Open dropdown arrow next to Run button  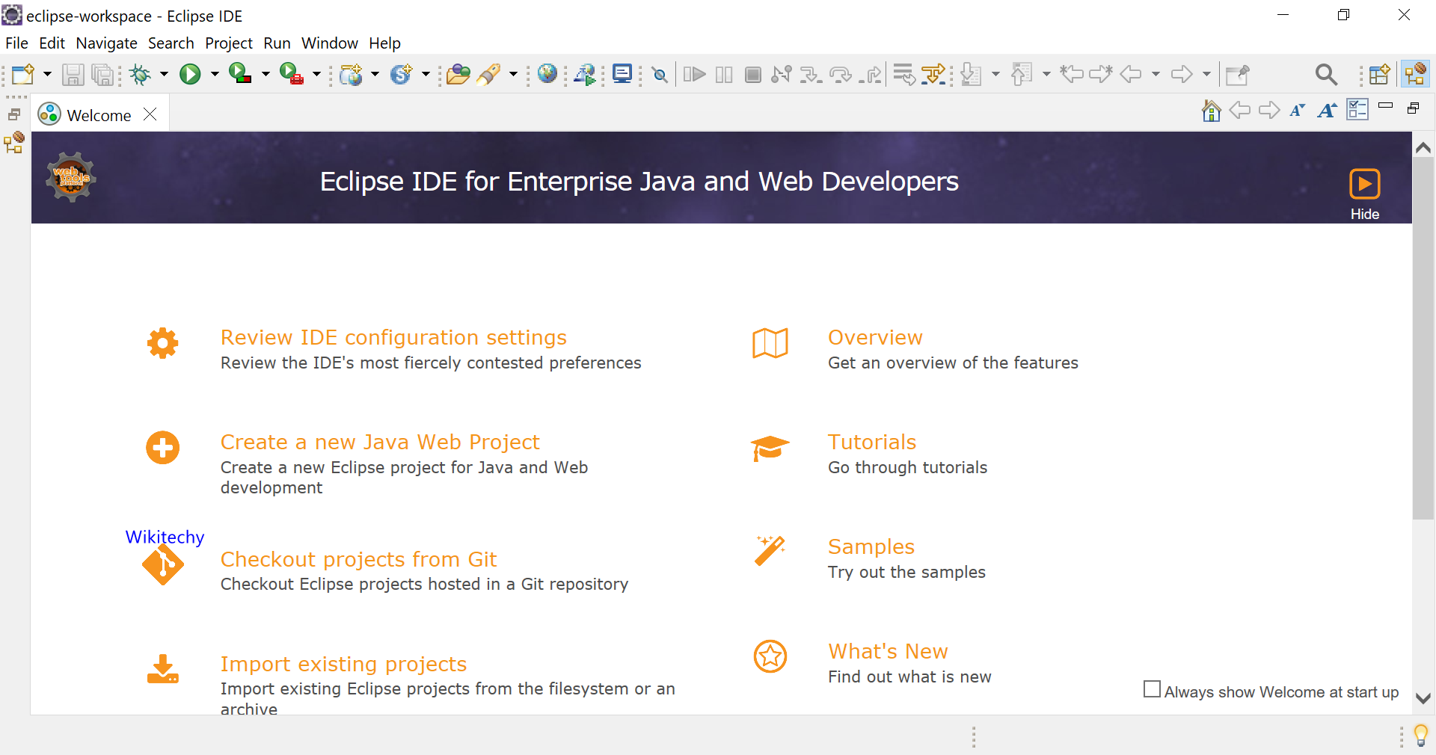[215, 74]
